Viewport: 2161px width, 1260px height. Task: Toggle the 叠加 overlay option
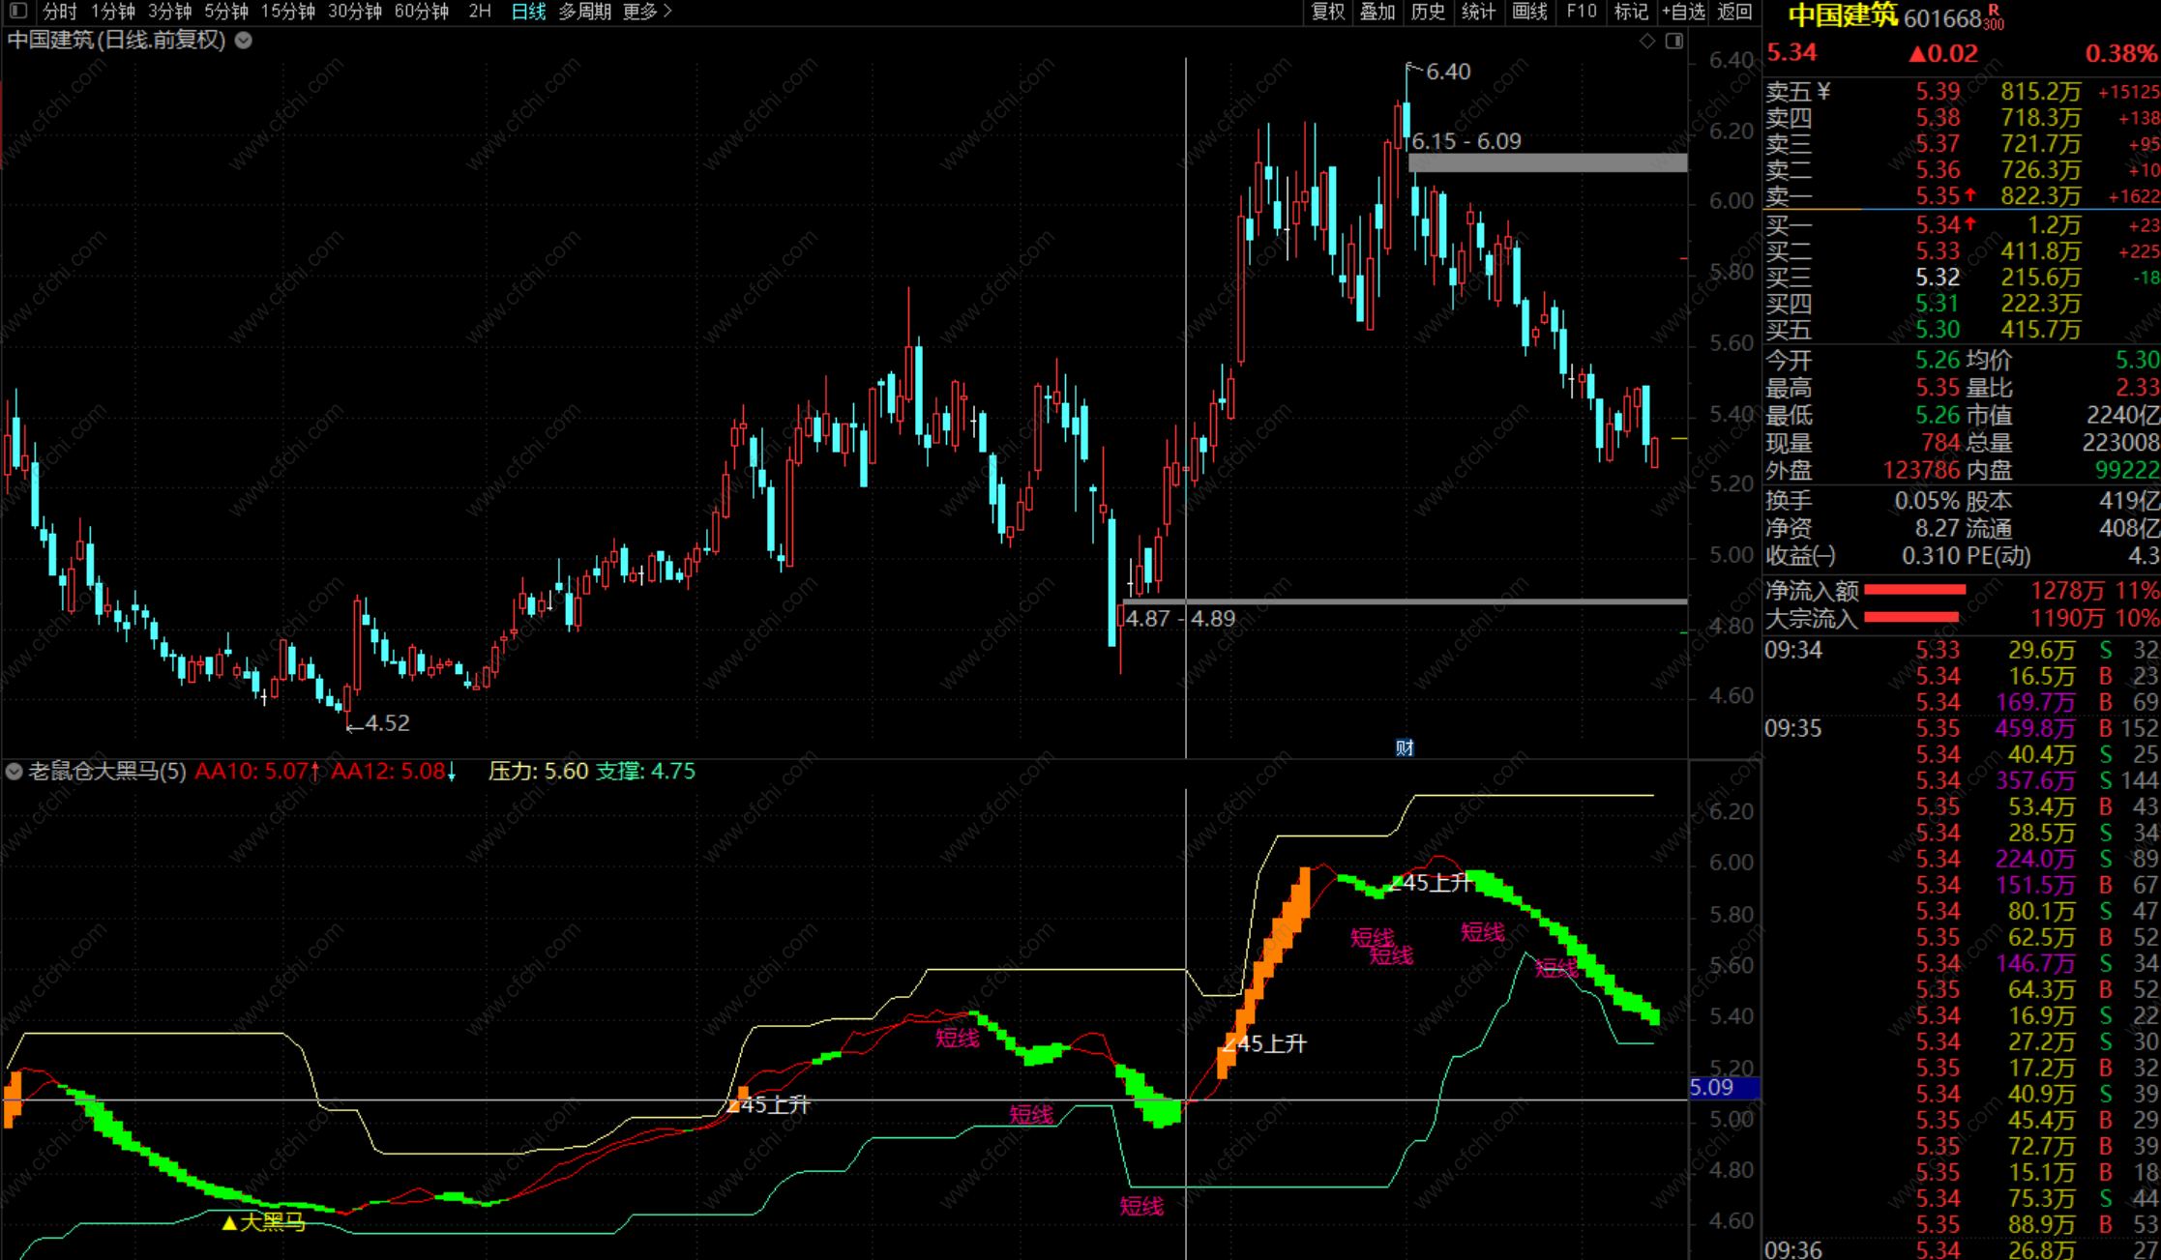[x=1377, y=12]
